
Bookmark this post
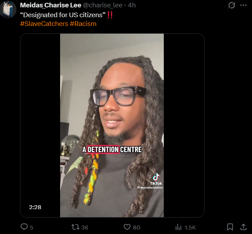[x=230, y=227]
